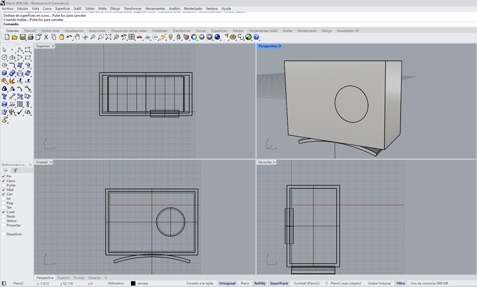Image resolution: width=477 pixels, height=287 pixels.
Task: Expand the Superior viewport title menu arrow
Action: (53, 46)
